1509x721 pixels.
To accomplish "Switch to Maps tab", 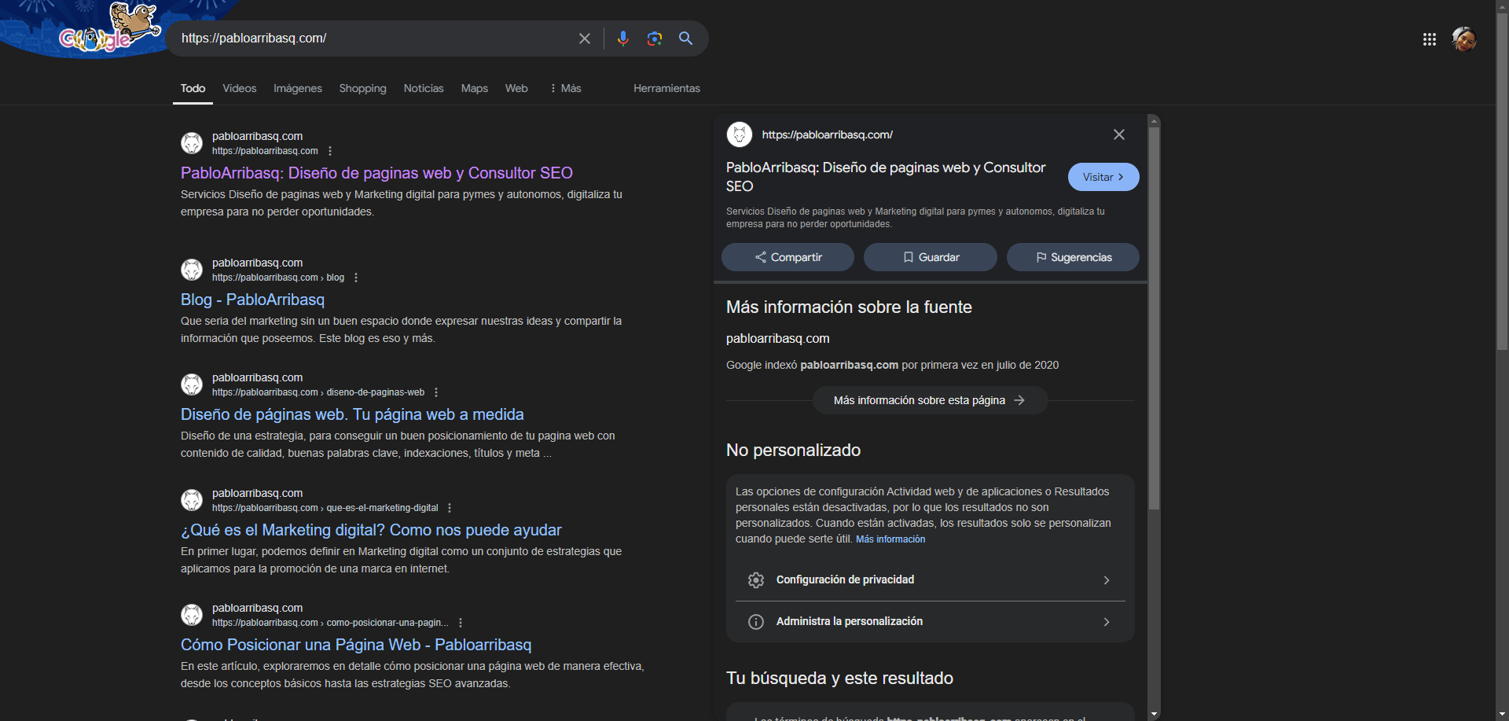I will point(475,88).
